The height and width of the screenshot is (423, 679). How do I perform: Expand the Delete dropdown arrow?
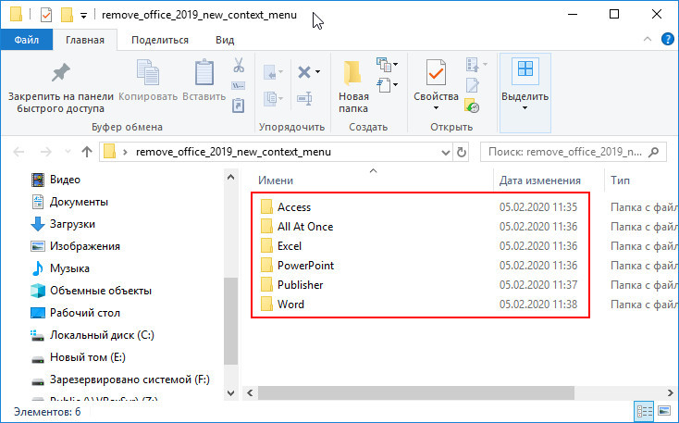[x=318, y=72]
